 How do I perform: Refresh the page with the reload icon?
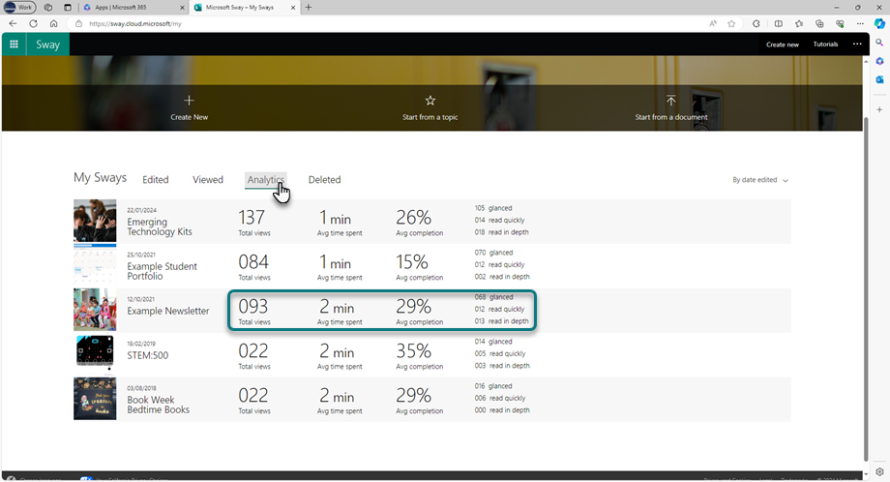(34, 23)
